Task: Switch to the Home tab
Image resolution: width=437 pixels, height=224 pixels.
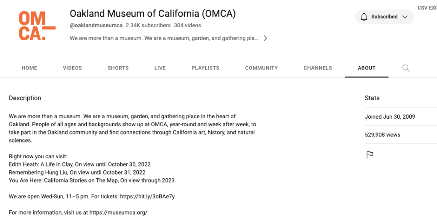Action: coord(29,68)
